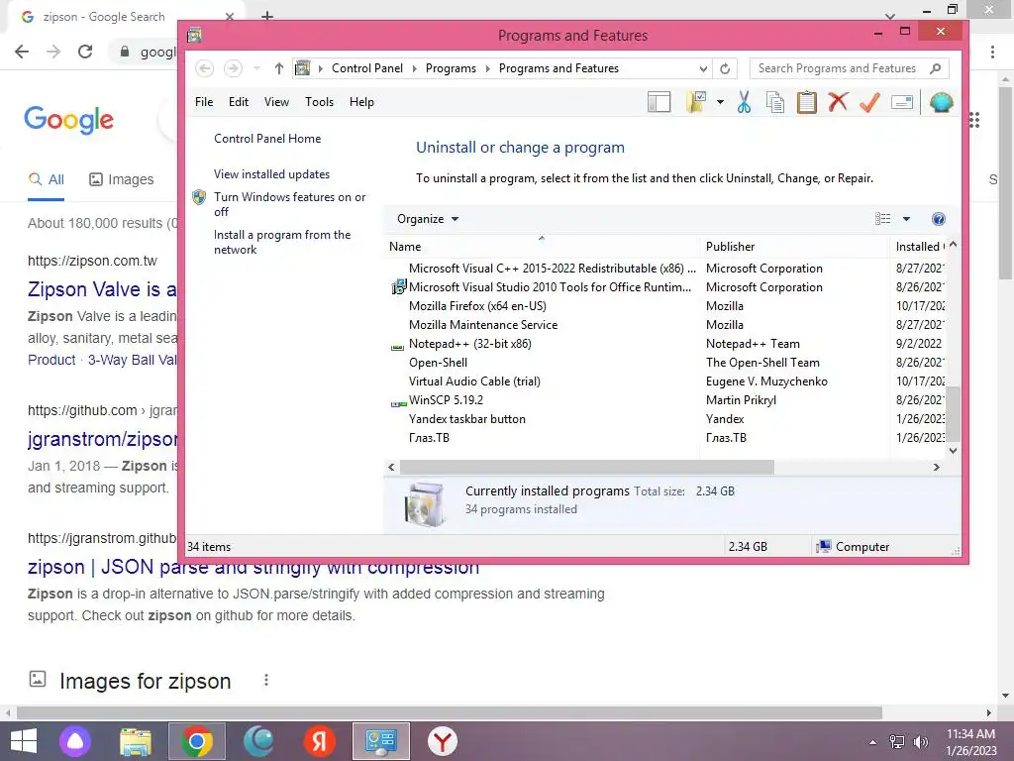
Task: Click the network icon in system tray
Action: click(x=897, y=742)
